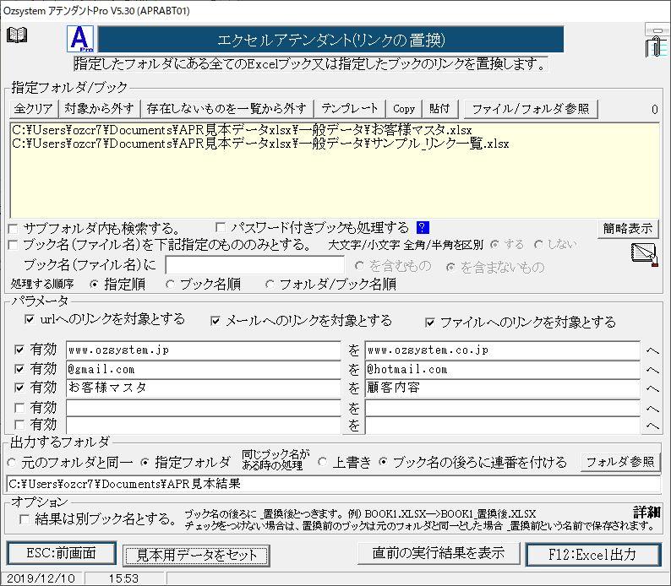The width and height of the screenshot is (671, 586).
Task: Click the Copy button
Action: (x=404, y=109)
